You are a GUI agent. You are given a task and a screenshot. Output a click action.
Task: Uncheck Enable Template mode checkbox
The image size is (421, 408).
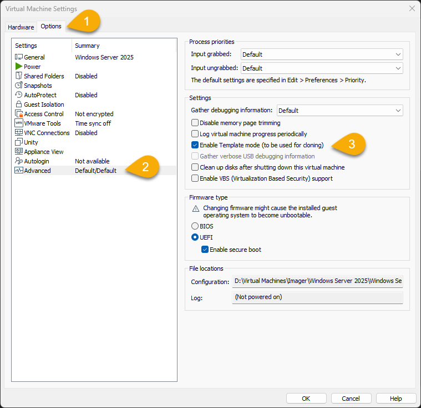(x=195, y=145)
